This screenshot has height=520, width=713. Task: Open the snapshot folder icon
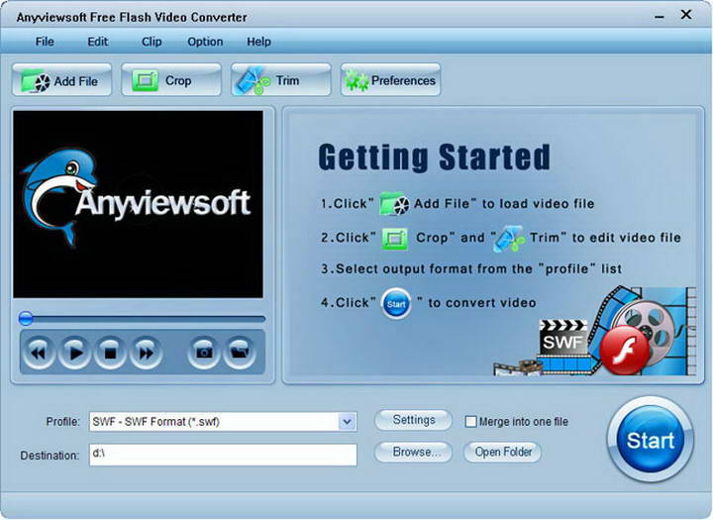coord(240,353)
